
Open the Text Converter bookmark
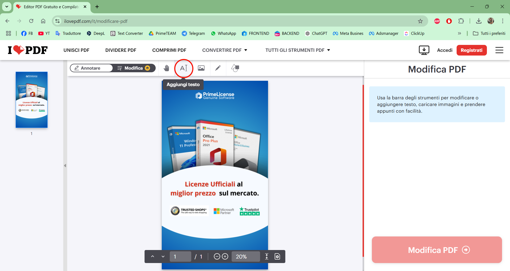pyautogui.click(x=127, y=33)
